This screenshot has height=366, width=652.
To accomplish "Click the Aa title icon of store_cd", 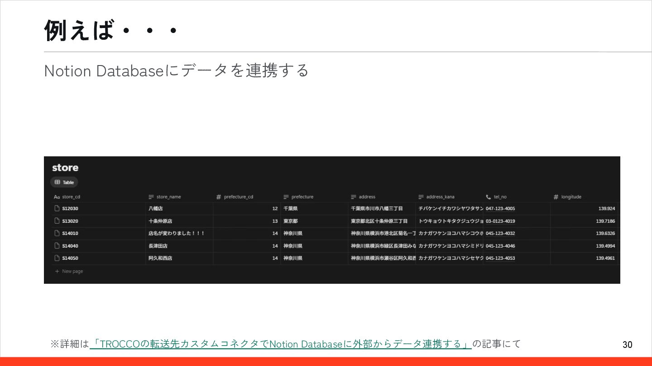I will tap(57, 197).
